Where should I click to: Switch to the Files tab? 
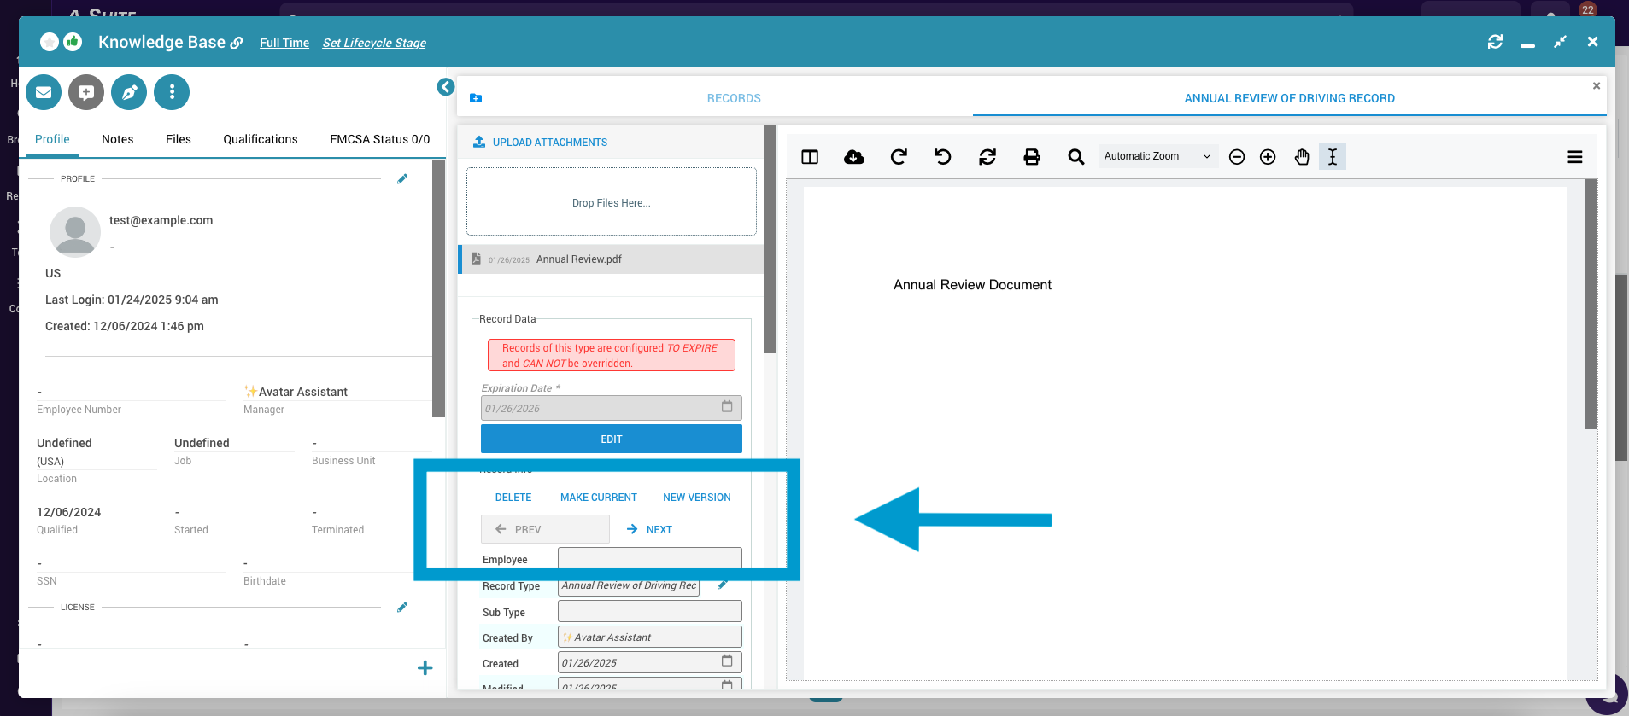(179, 139)
